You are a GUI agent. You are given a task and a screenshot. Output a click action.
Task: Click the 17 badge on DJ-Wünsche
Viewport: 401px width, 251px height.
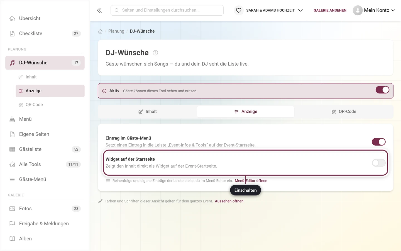coord(76,63)
